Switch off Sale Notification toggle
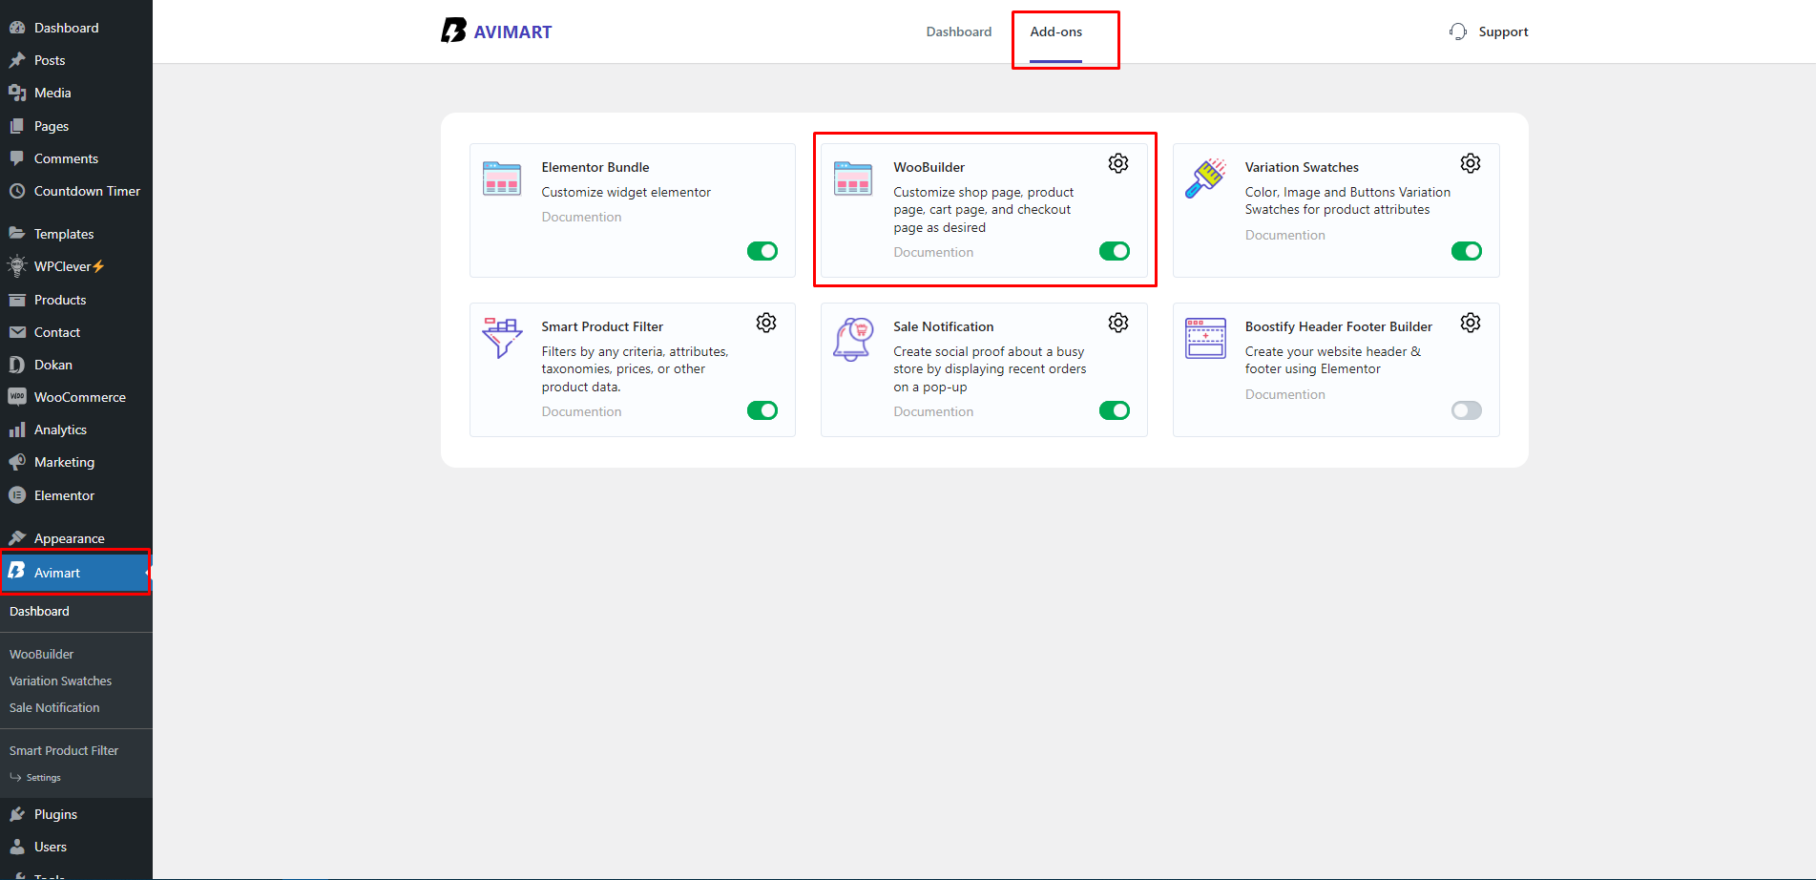 click(x=1115, y=410)
